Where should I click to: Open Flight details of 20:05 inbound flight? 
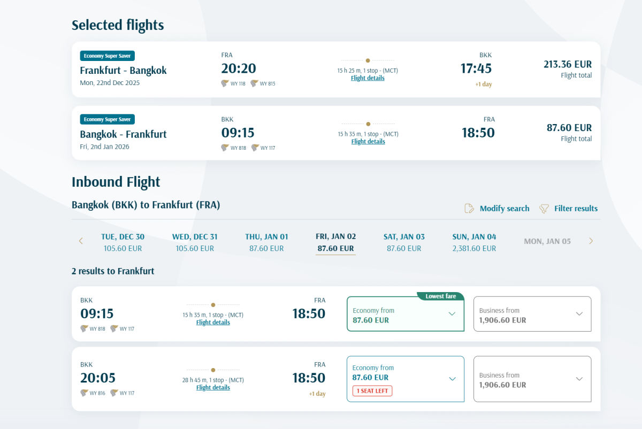coord(213,387)
